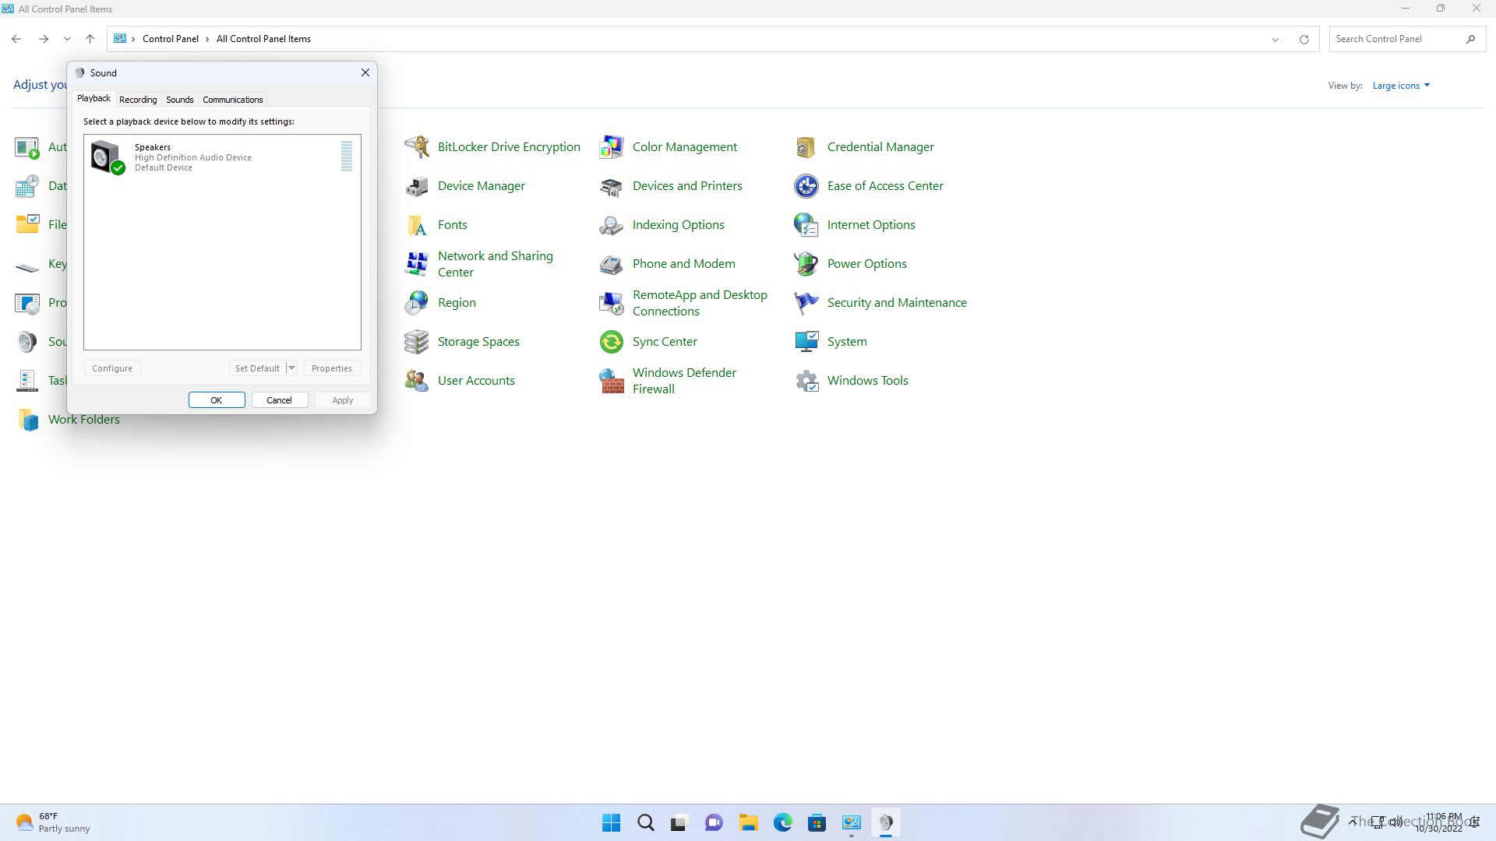1496x841 pixels.
Task: Refresh the Control Panel address bar
Action: point(1304,39)
